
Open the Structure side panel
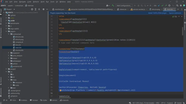point(1,81)
